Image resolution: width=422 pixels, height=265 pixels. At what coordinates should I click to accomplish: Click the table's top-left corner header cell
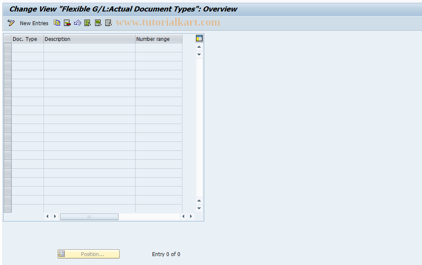[x=8, y=39]
